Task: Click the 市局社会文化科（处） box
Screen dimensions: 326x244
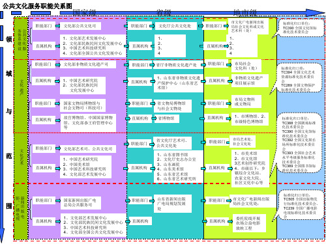Action: pos(246,66)
